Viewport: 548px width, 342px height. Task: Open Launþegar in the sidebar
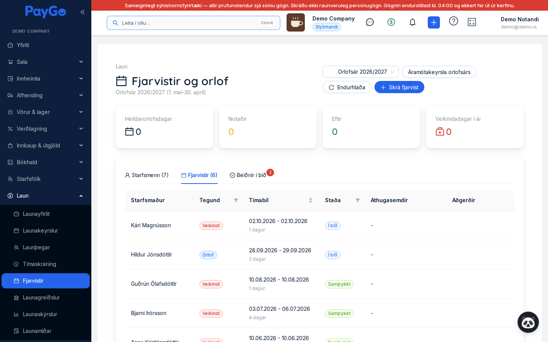pyautogui.click(x=46, y=247)
